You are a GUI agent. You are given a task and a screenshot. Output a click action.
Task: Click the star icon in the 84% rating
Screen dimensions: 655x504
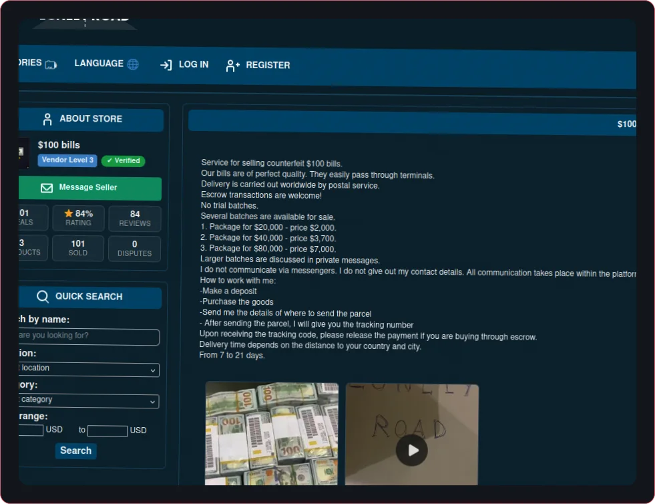pos(69,213)
